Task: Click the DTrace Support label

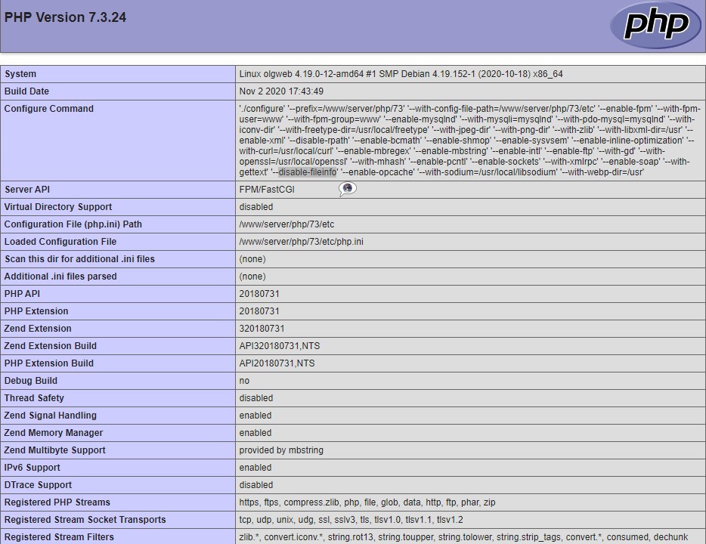Action: pyautogui.click(x=38, y=484)
